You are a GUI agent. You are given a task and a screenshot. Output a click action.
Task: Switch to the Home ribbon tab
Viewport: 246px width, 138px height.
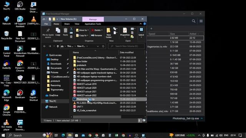click(57, 24)
